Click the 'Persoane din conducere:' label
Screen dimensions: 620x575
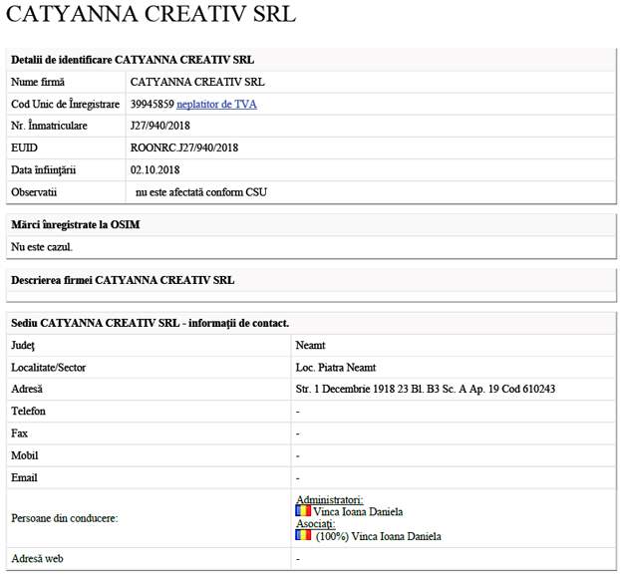pyautogui.click(x=65, y=518)
